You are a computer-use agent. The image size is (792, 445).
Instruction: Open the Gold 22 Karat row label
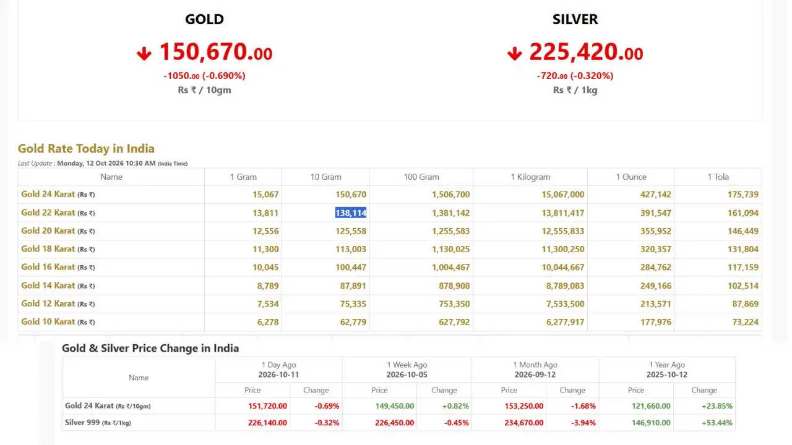58,213
